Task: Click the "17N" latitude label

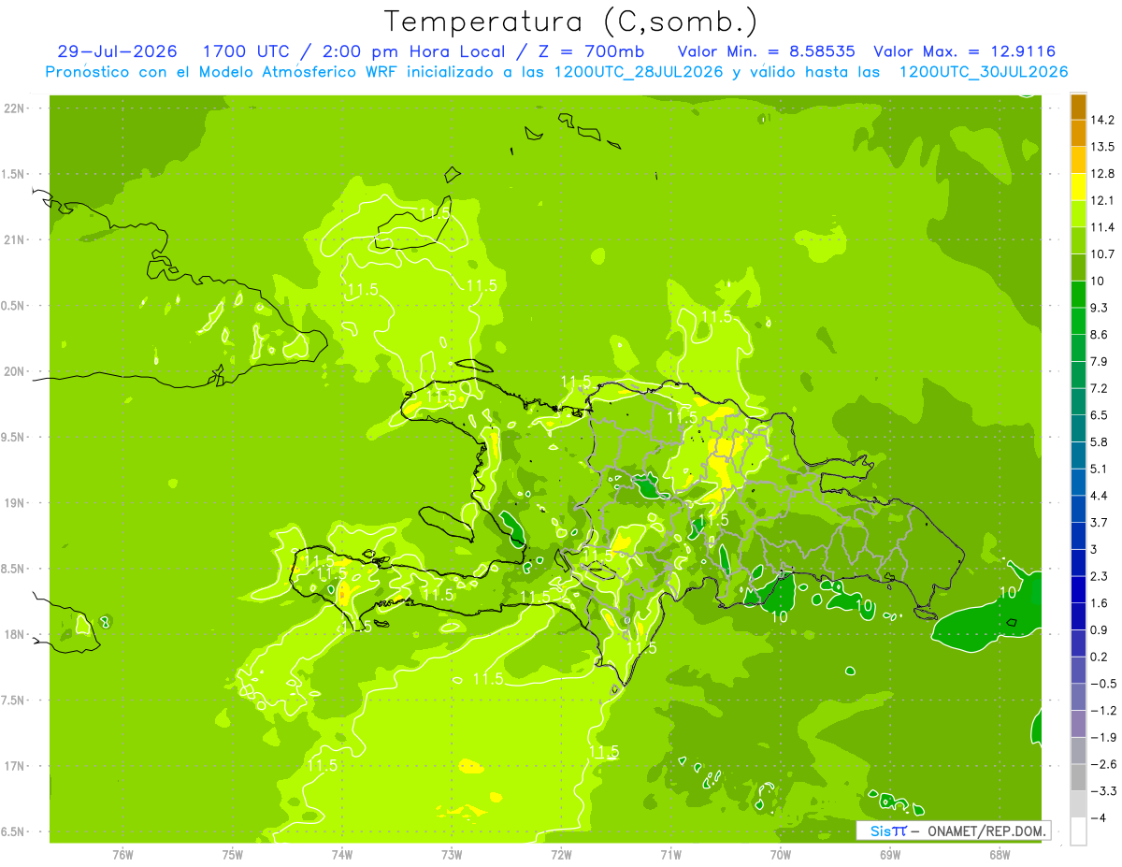Action: point(15,767)
